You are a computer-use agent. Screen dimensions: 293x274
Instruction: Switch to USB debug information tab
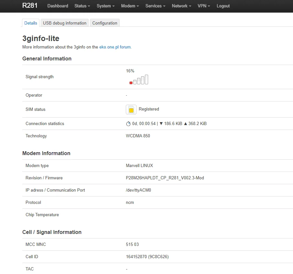click(x=65, y=23)
